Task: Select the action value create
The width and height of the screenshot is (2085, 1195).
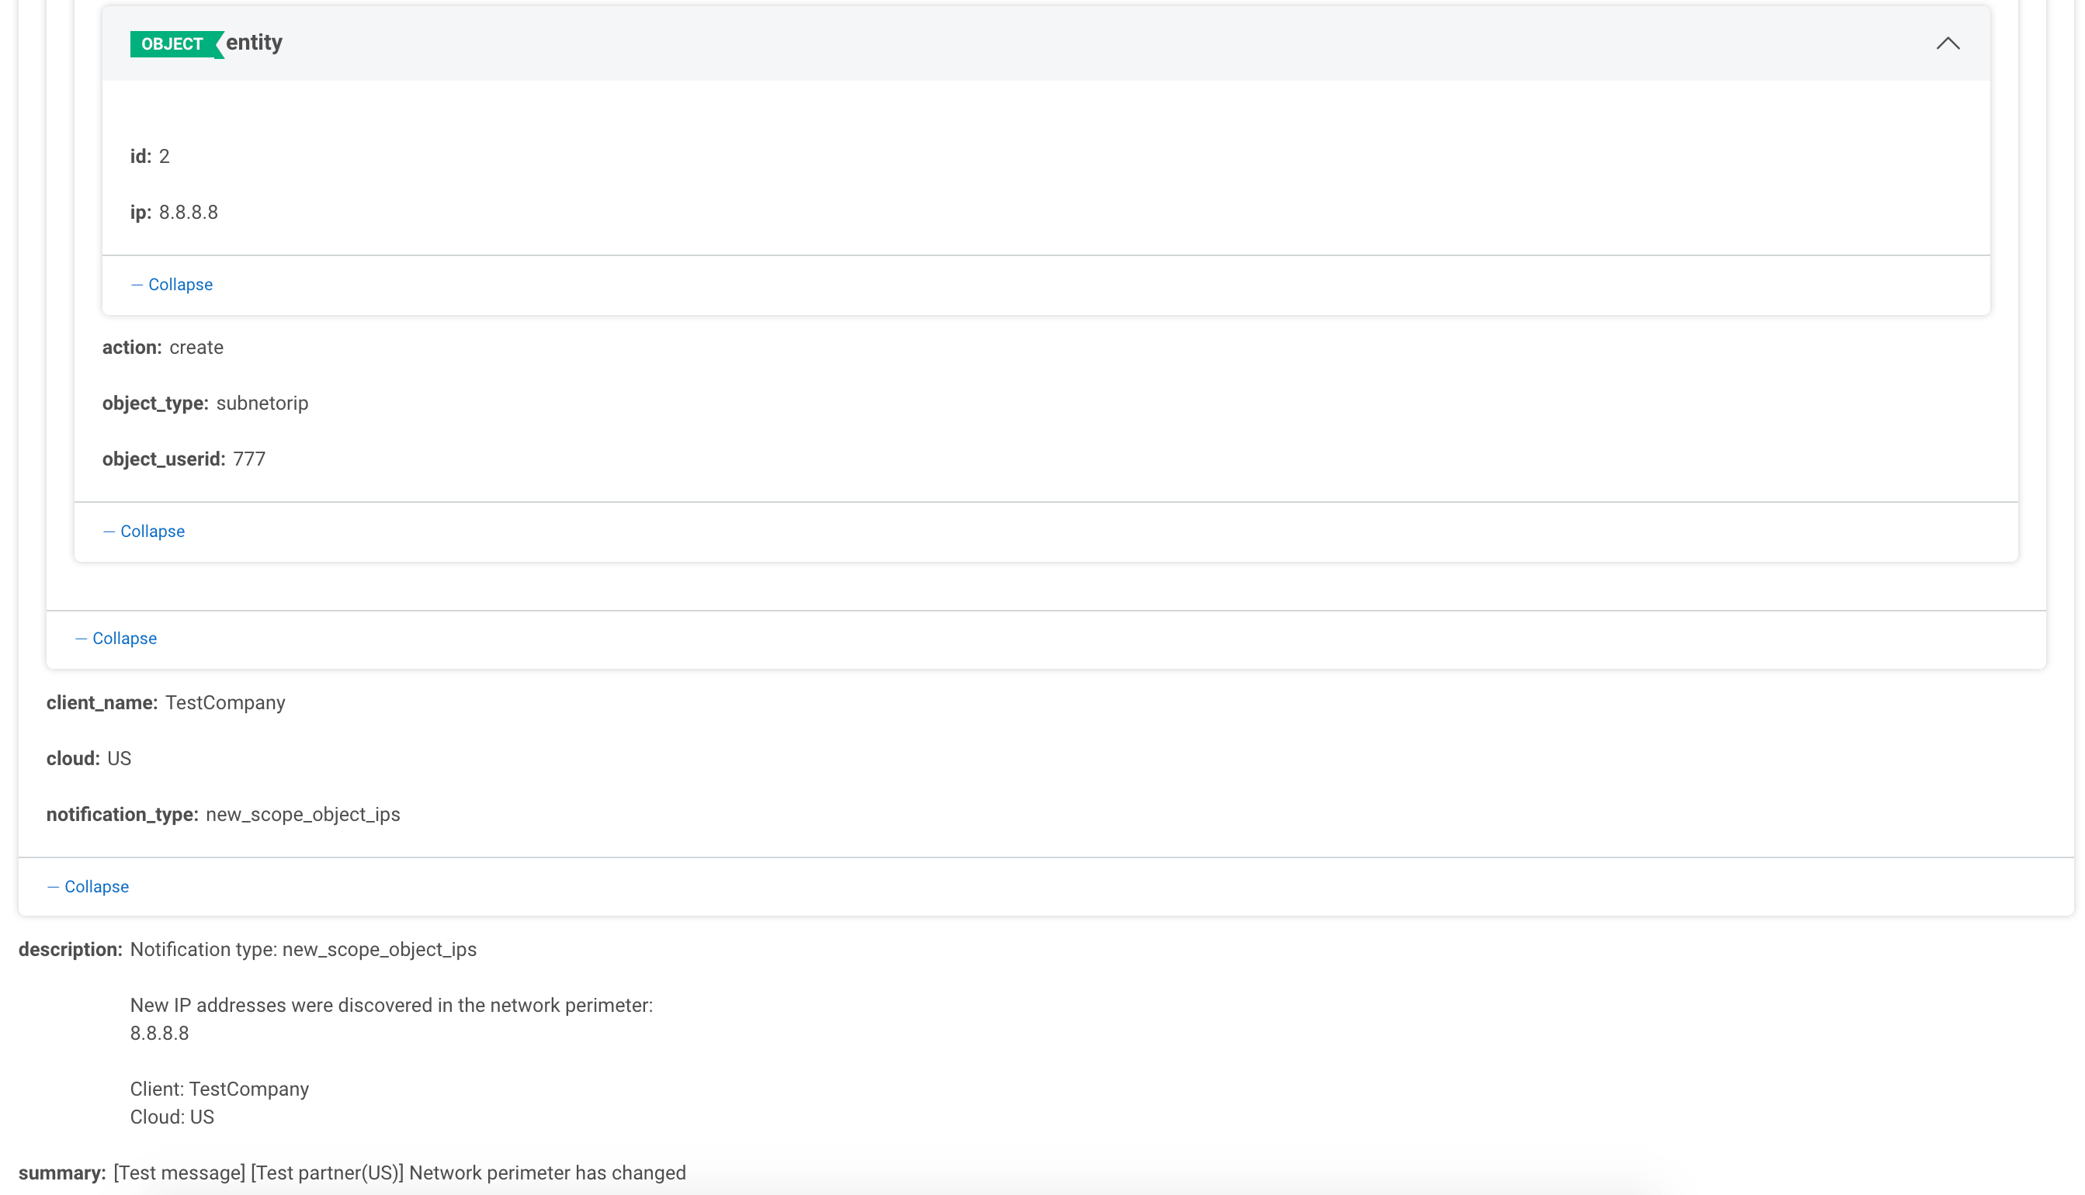Action: click(196, 347)
